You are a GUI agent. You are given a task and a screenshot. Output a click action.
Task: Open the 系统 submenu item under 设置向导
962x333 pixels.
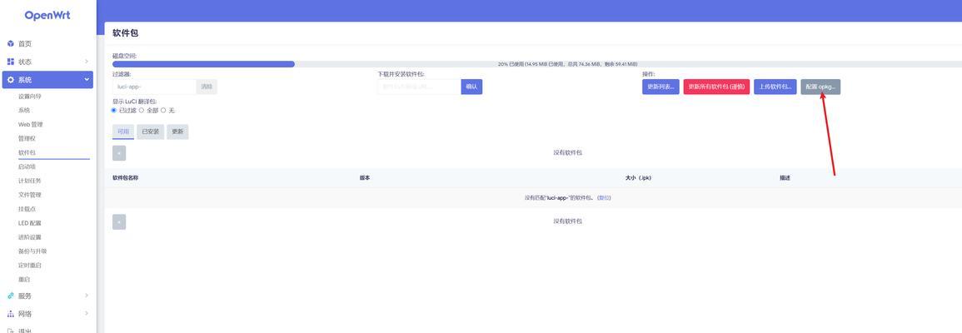24,111
